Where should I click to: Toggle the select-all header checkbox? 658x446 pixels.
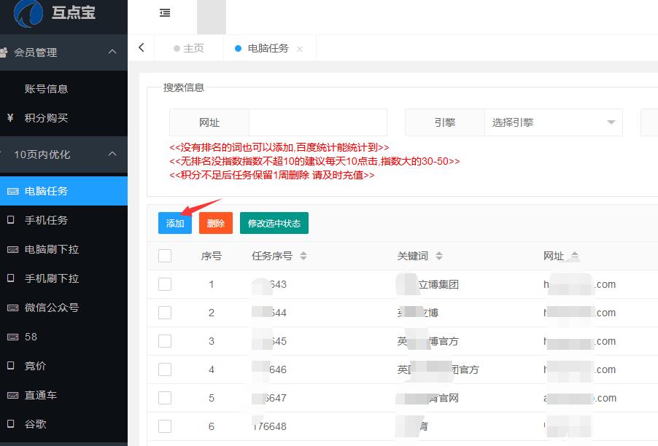(165, 256)
